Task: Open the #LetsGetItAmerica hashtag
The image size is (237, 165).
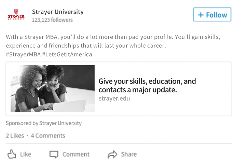Action: click(67, 54)
